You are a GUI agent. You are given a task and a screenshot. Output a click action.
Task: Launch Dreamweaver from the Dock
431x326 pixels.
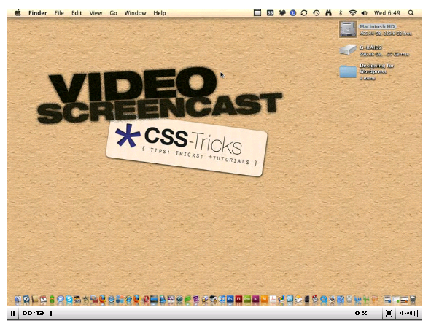point(247,299)
